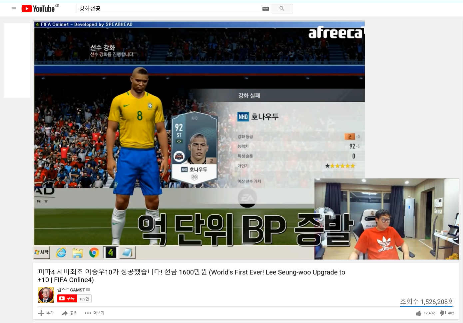This screenshot has width=463, height=323.
Task: Expand the 더보기 more actions menu
Action: pos(94,313)
